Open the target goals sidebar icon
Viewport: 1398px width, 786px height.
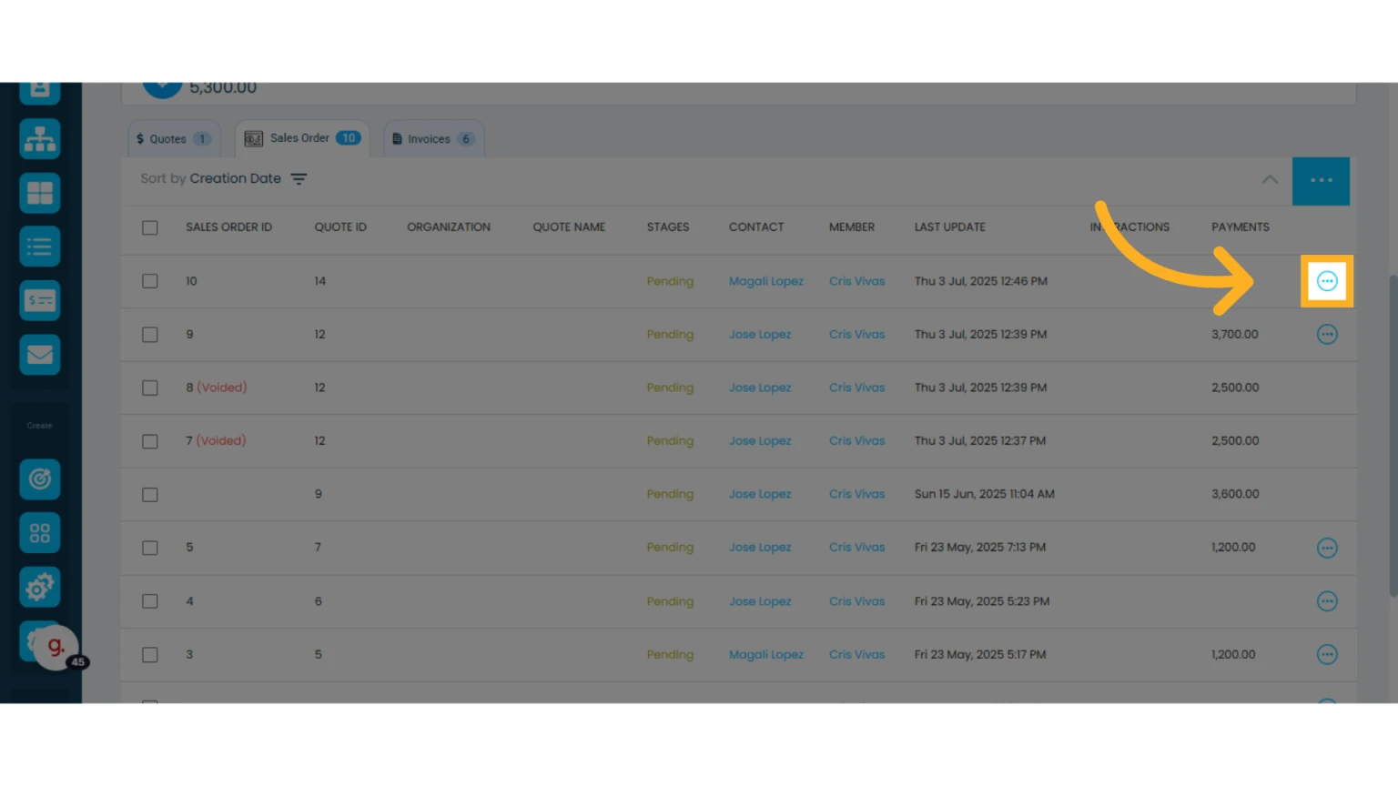point(40,479)
